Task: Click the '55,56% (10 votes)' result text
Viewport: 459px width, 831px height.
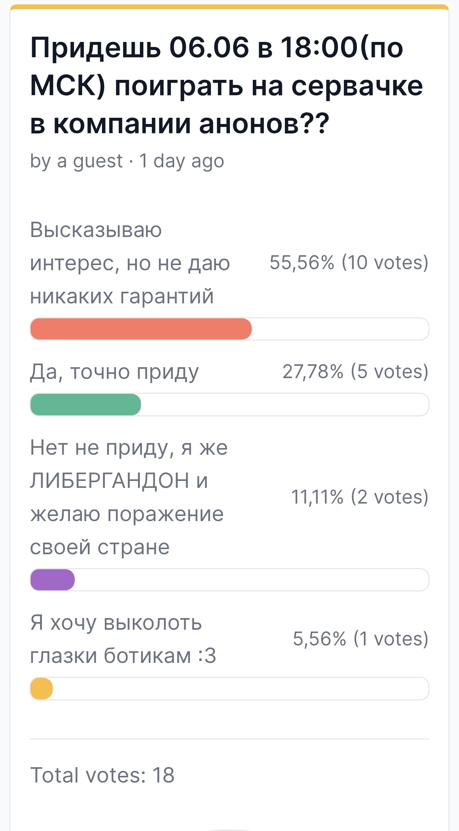Action: tap(349, 263)
